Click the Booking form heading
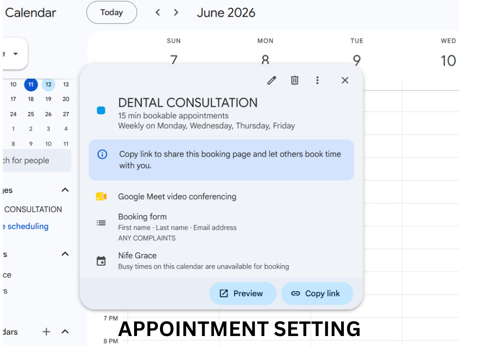 tap(142, 217)
